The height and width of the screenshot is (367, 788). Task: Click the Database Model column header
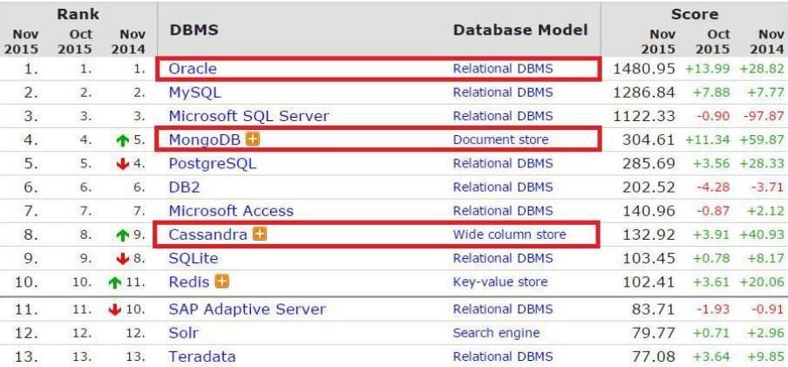(520, 31)
